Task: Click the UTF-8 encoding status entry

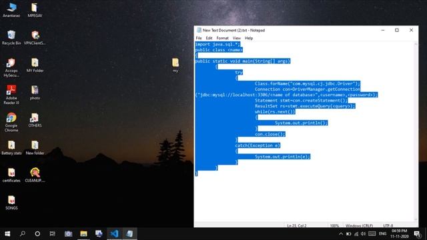Action: click(x=388, y=225)
